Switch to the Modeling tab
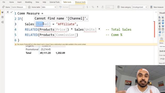 click(29, 2)
